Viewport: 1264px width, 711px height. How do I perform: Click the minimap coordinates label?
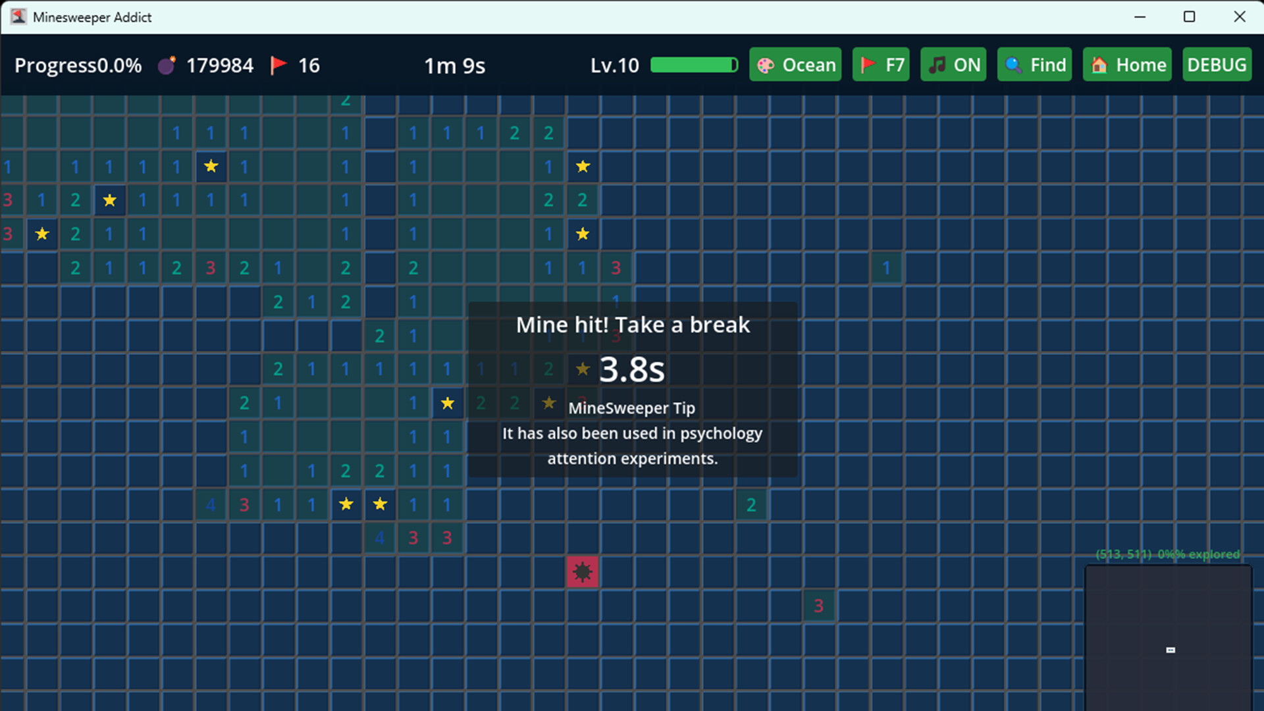[x=1168, y=554]
